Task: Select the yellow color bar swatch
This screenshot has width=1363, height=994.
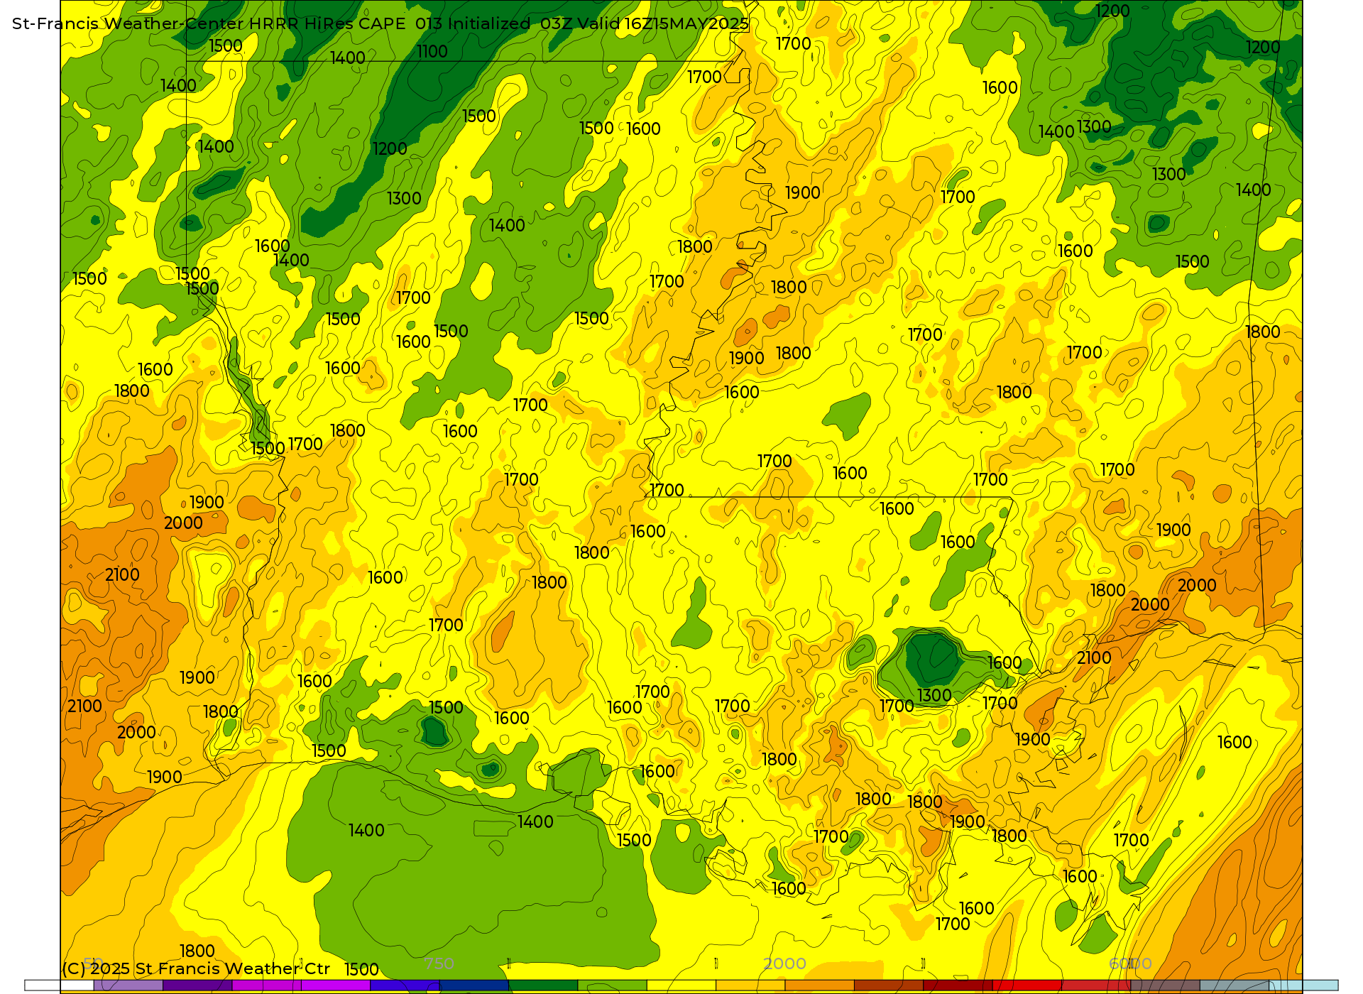Action: pyautogui.click(x=681, y=985)
